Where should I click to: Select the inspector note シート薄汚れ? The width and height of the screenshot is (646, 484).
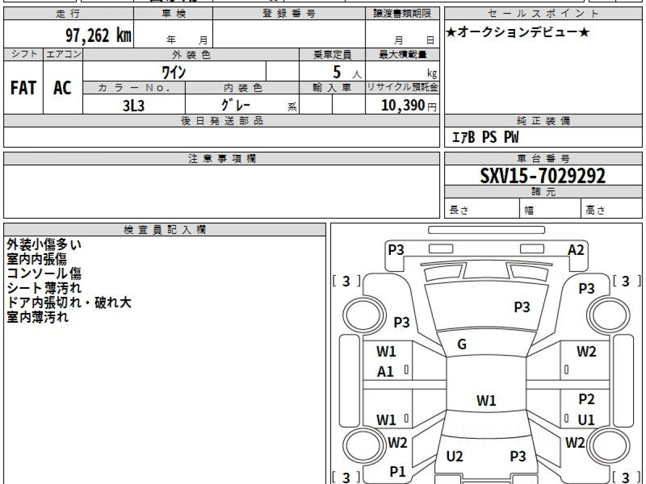click(x=44, y=288)
